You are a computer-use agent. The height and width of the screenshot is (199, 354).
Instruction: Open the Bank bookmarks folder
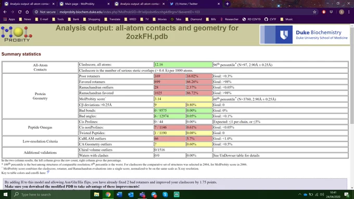point(73,19)
